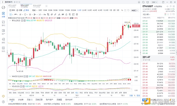
Task: Close the BOLL indicator with X box
Action: tap(24, 21)
